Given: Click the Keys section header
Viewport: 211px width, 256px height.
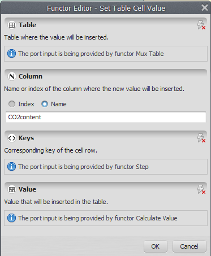Looking at the screenshot, I should click(x=26, y=138).
